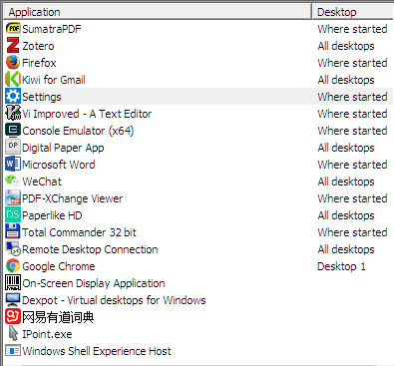The width and height of the screenshot is (394, 366).
Task: Click All desktops for Remote Desktop Connection
Action: tap(346, 249)
